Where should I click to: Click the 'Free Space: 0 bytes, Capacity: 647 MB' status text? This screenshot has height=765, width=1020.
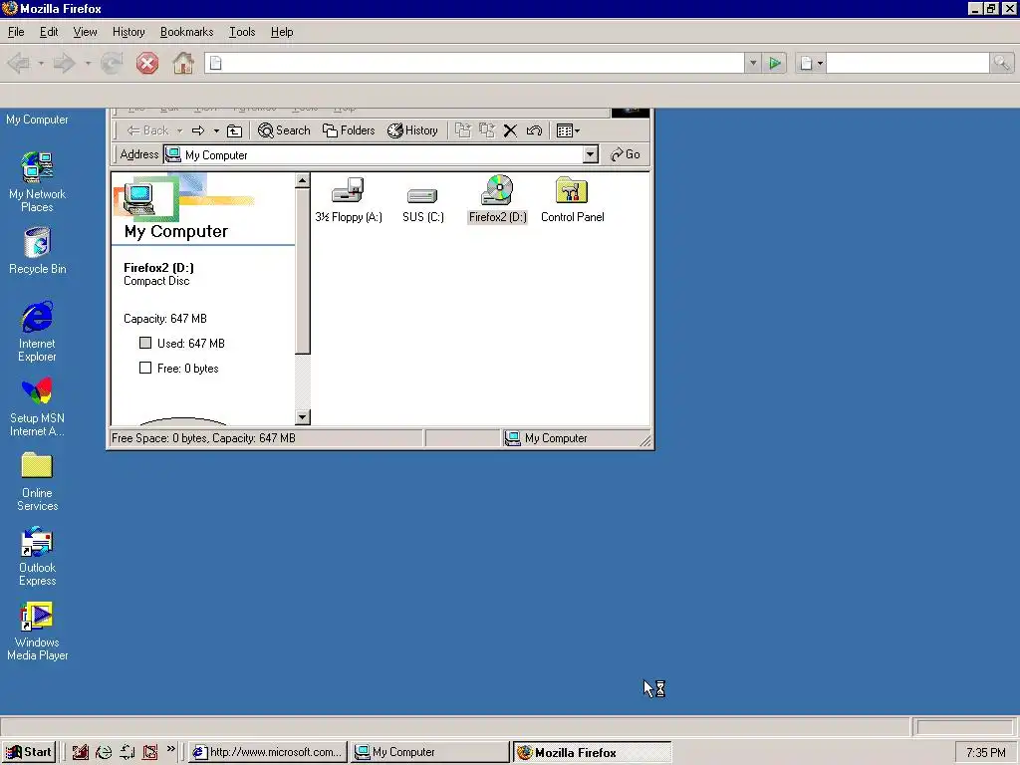tap(203, 438)
